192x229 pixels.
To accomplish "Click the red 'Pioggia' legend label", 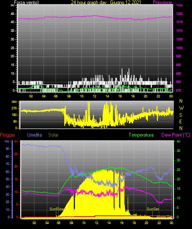I will click(7, 135).
